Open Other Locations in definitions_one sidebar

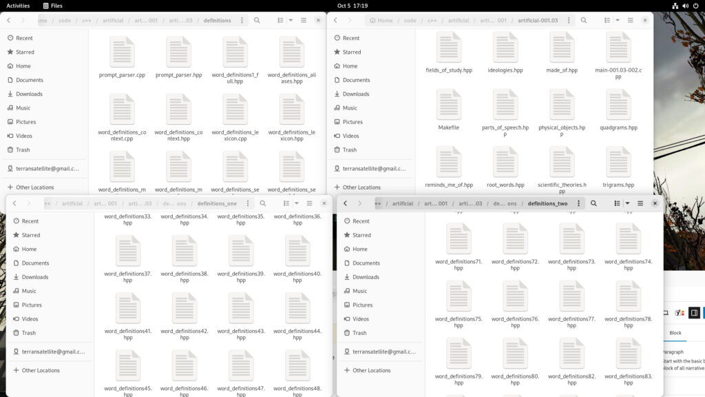(41, 370)
